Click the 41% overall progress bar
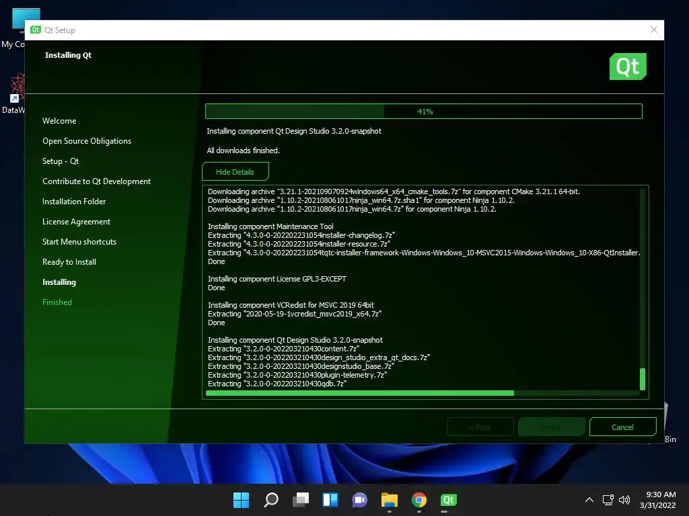 (424, 112)
